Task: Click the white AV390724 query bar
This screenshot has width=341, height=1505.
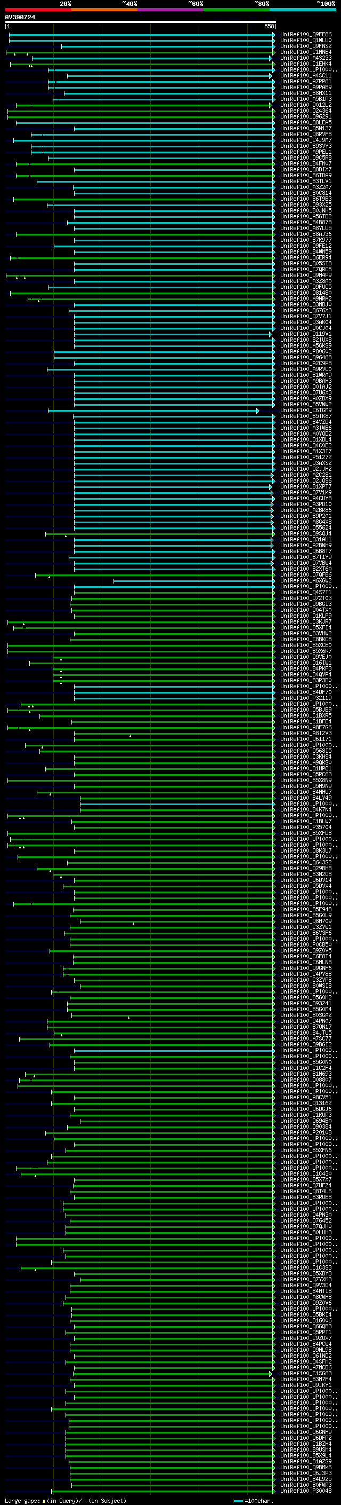Action: point(140,22)
